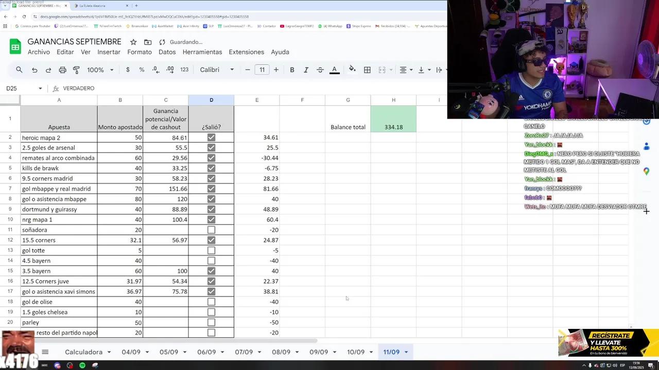Toggle italic formatting
The image size is (659, 370).
[x=306, y=70]
